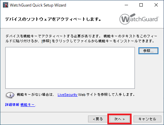Click the 機能キーがない場合は、 hint text
The width and height of the screenshot is (164, 125).
click(36, 95)
